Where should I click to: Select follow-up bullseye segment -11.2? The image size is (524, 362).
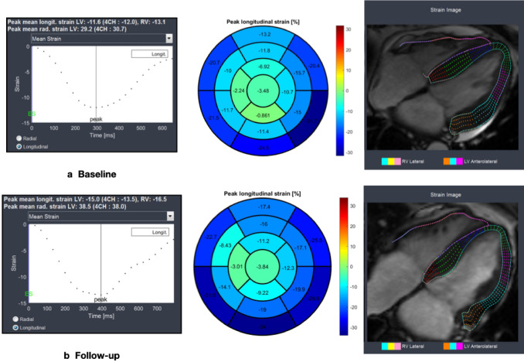click(264, 241)
